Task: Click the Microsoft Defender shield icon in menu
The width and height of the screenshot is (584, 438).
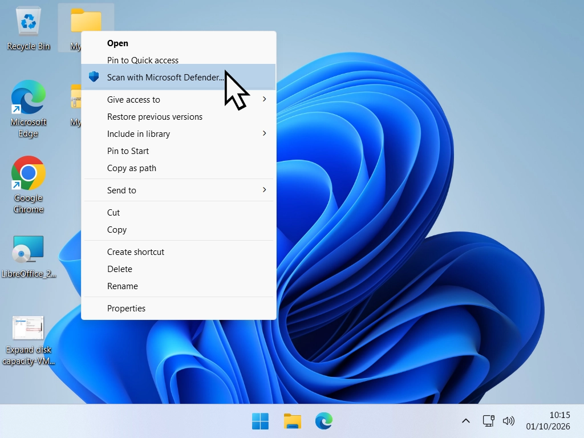Action: [x=94, y=77]
